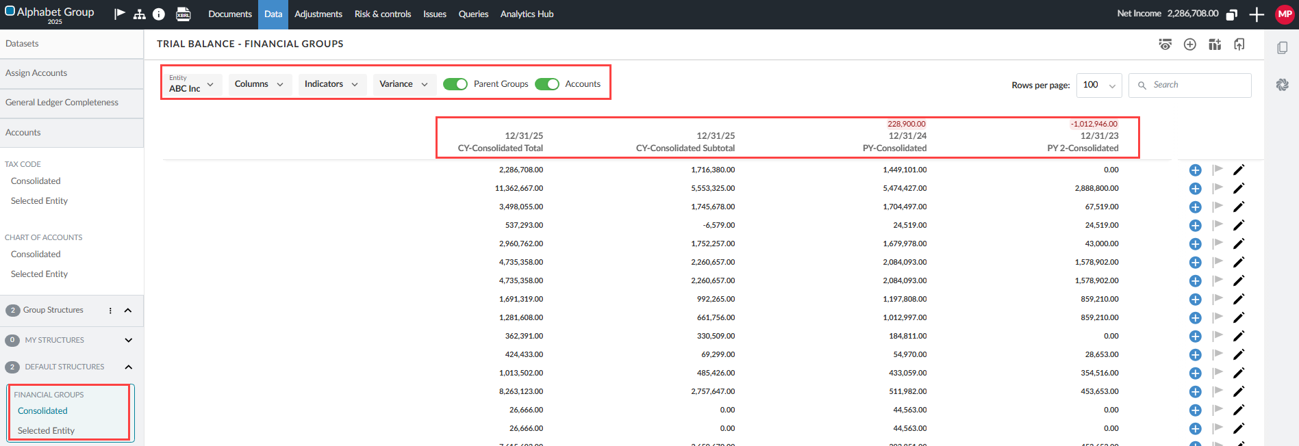The width and height of the screenshot is (1299, 446).
Task: Click the large plus icon in top bar
Action: 1257,14
